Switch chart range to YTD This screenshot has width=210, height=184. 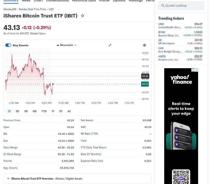[44, 111]
